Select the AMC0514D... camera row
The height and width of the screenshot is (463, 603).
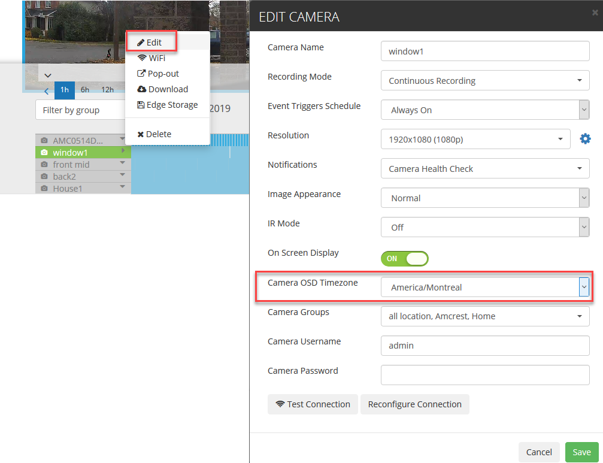(x=83, y=140)
